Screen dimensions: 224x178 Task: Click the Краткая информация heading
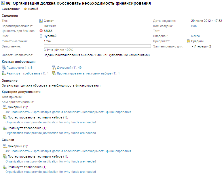coord(19,62)
